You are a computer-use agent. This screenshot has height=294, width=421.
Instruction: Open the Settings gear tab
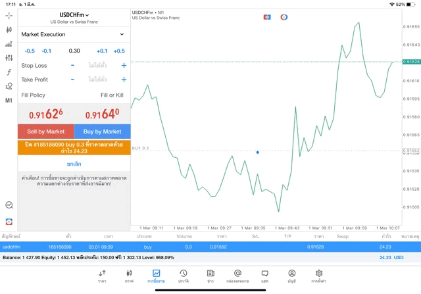pos(319,276)
